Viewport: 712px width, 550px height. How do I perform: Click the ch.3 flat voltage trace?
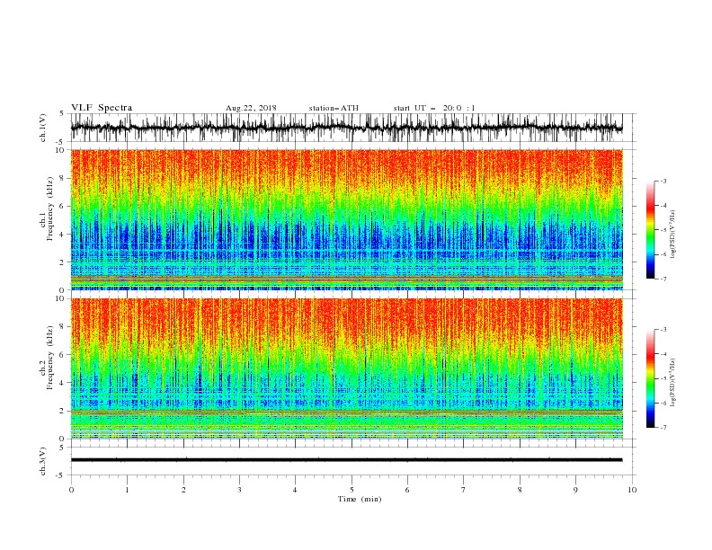point(346,460)
